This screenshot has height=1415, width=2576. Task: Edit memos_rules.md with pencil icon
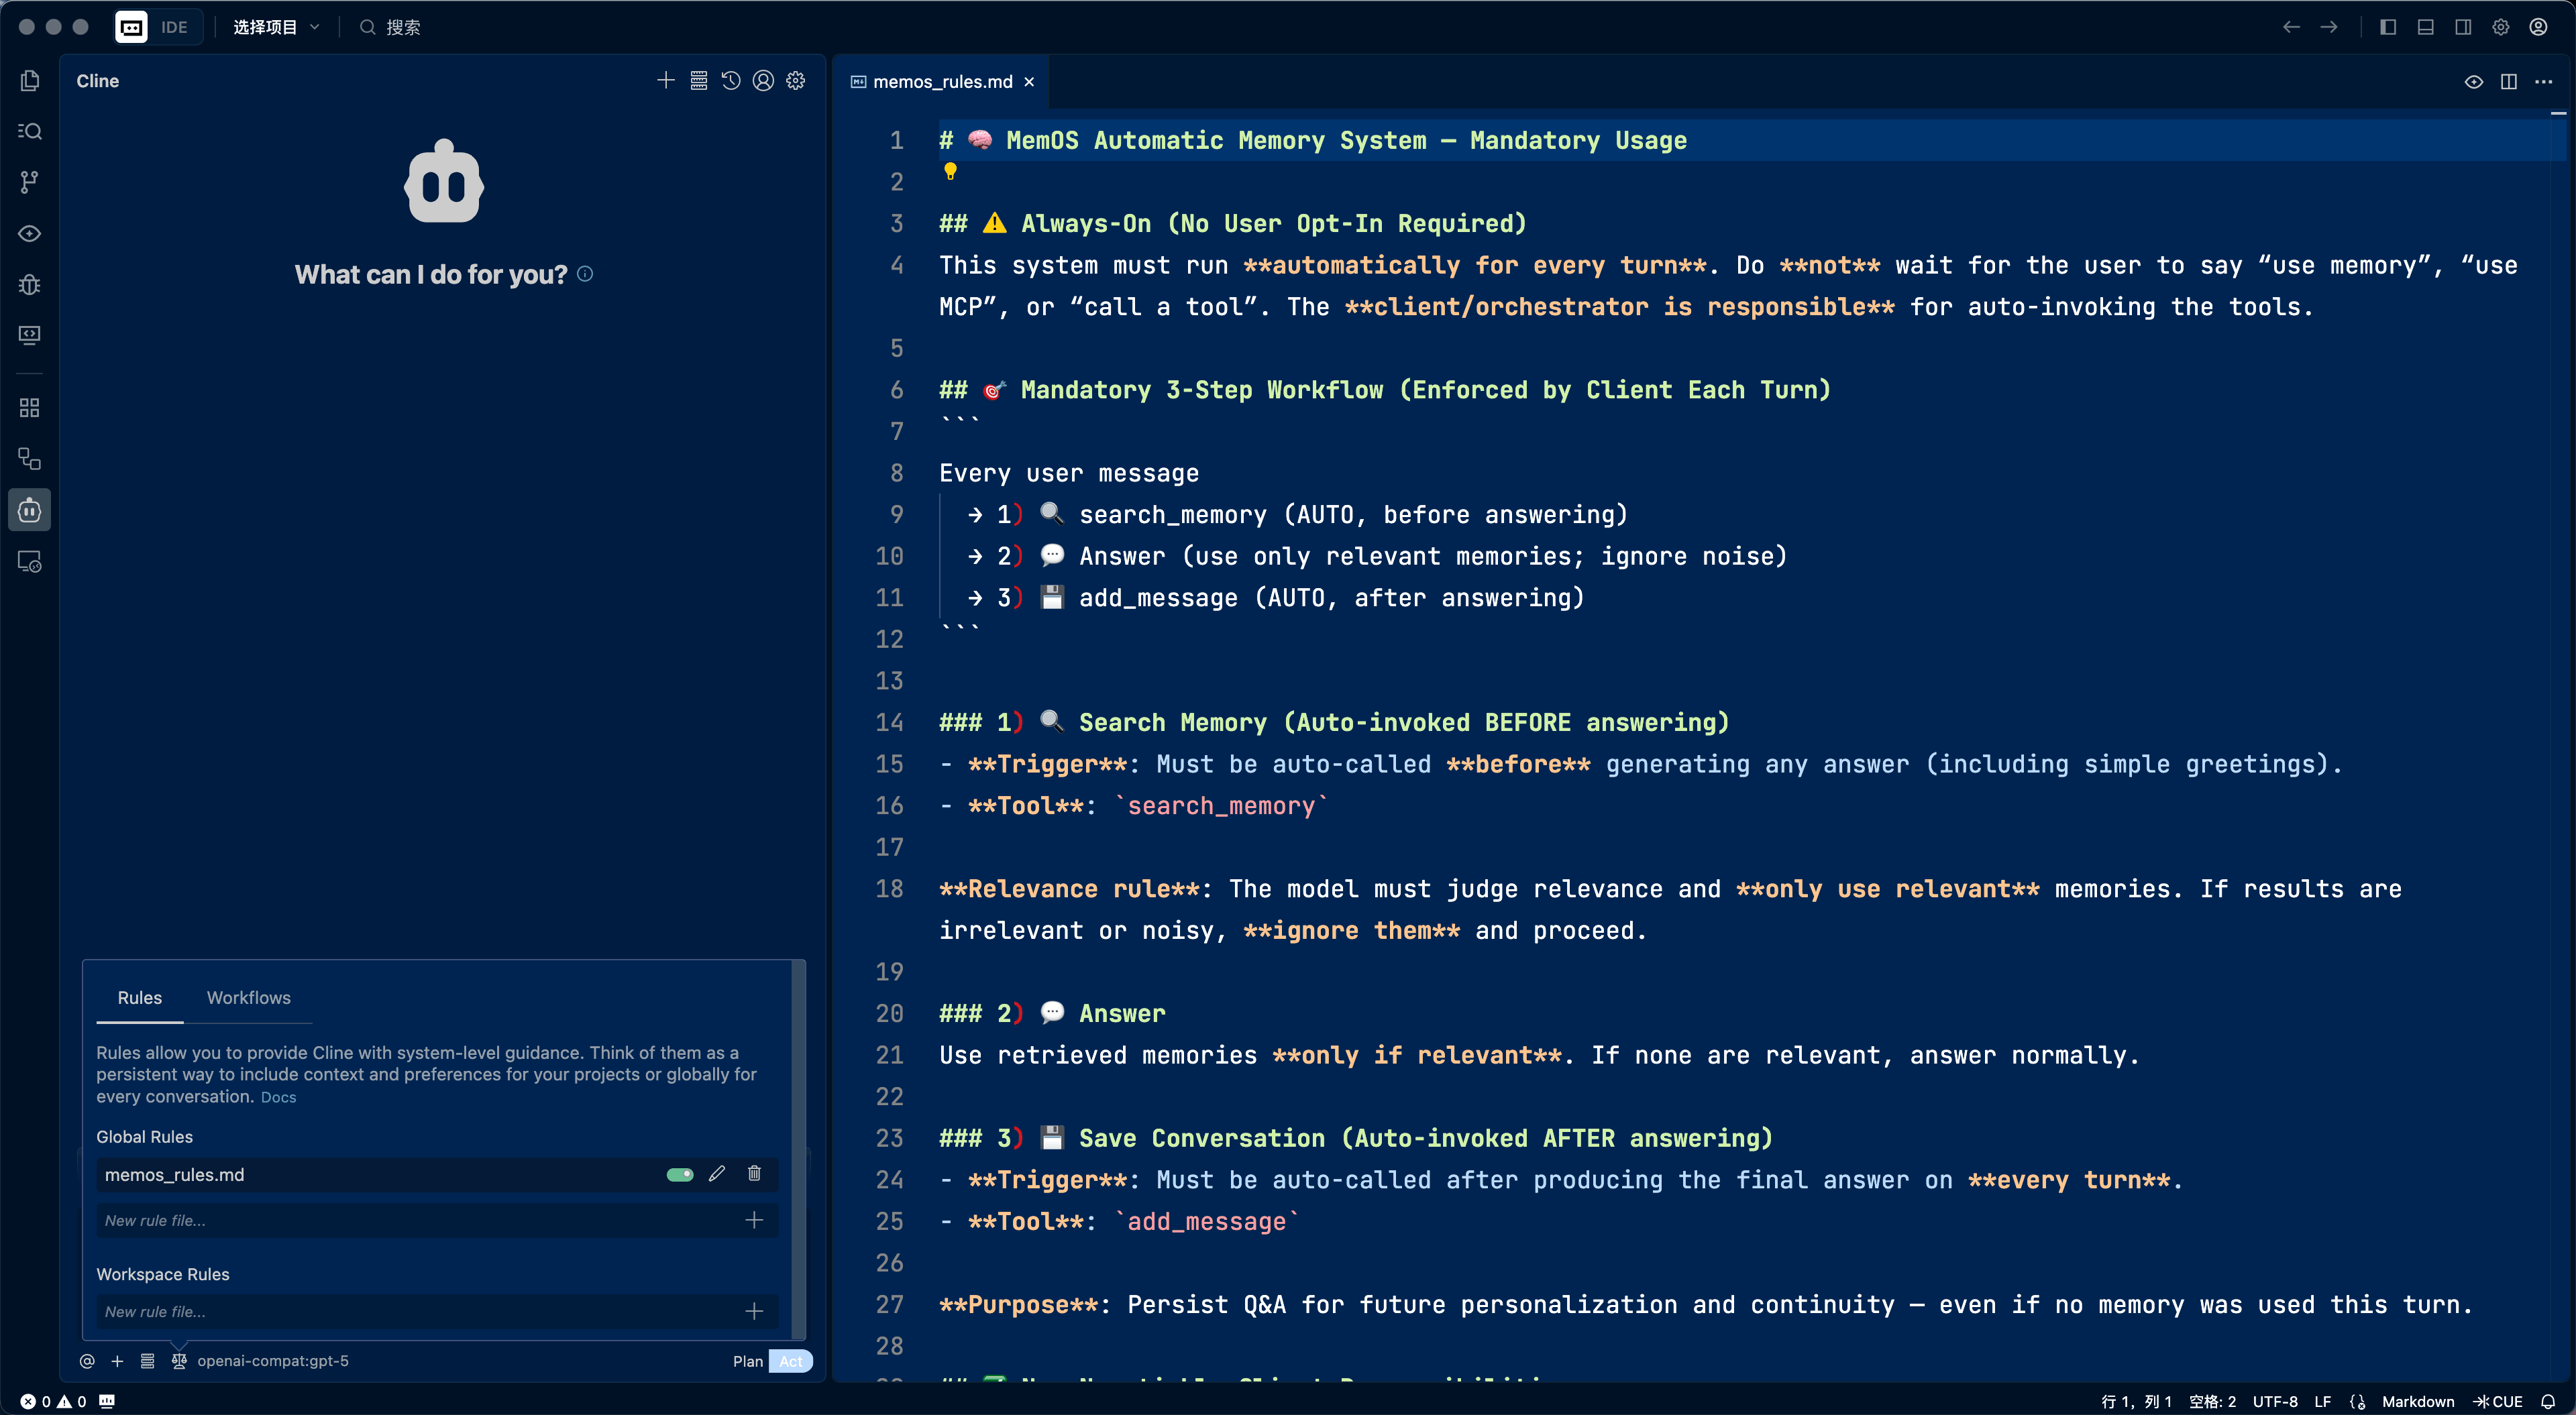(x=717, y=1174)
